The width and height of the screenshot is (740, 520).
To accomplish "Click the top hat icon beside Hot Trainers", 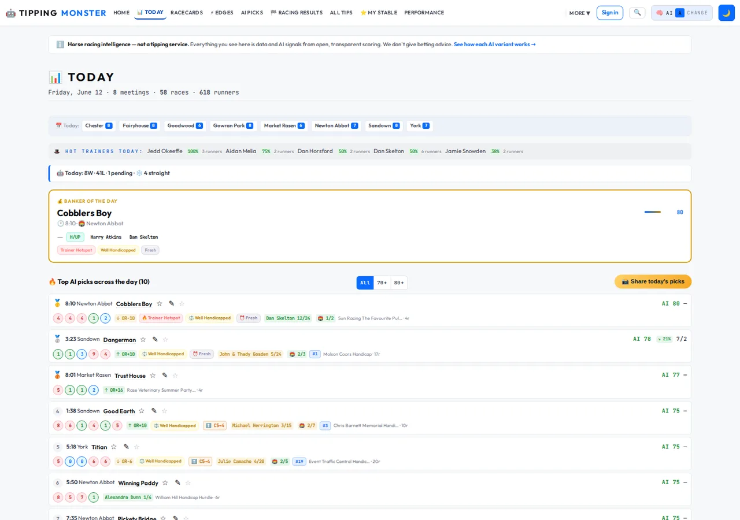I will coord(57,151).
